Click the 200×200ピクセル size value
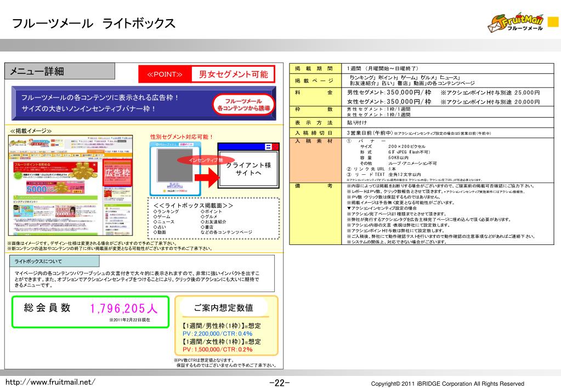The image size is (561, 388). point(407,147)
